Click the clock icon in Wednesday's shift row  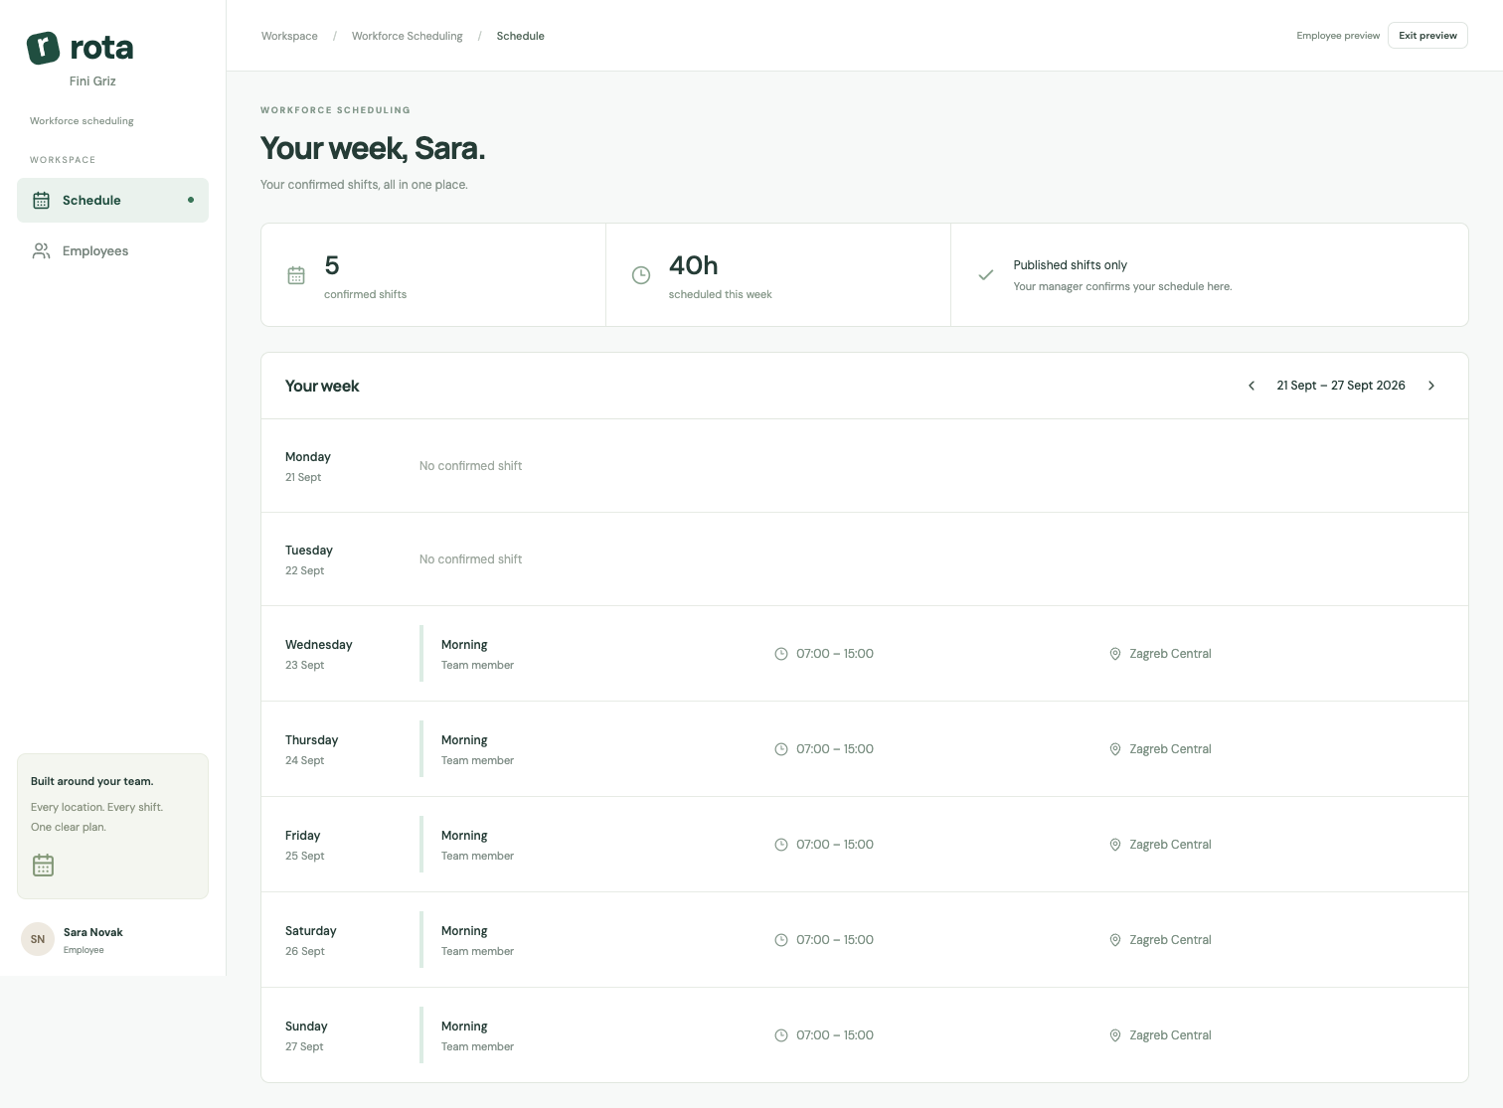[781, 654]
